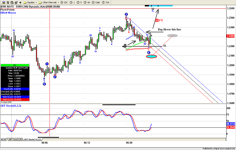Click the High 1.1973 row
236x150 pixels.
15,81
